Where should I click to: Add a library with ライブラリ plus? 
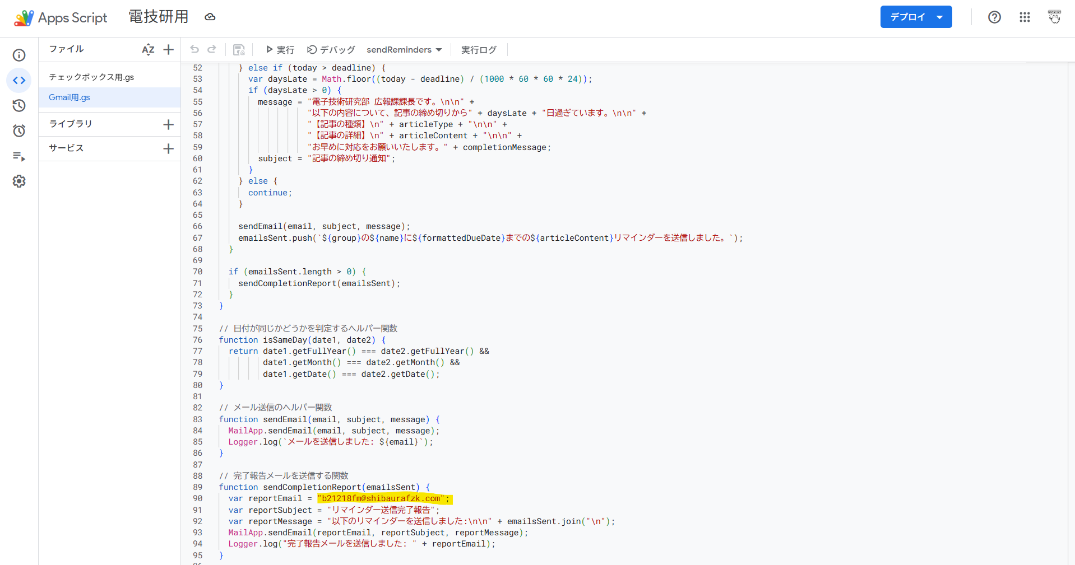pos(168,124)
